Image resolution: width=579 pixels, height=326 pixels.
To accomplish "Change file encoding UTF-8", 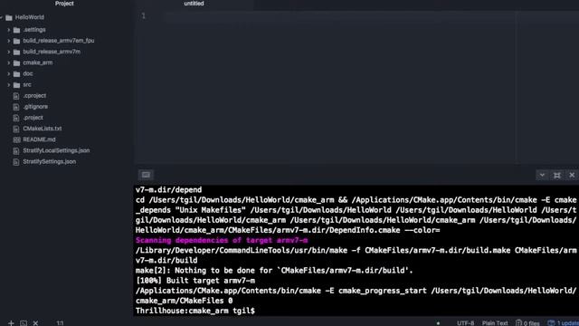I will (465, 323).
